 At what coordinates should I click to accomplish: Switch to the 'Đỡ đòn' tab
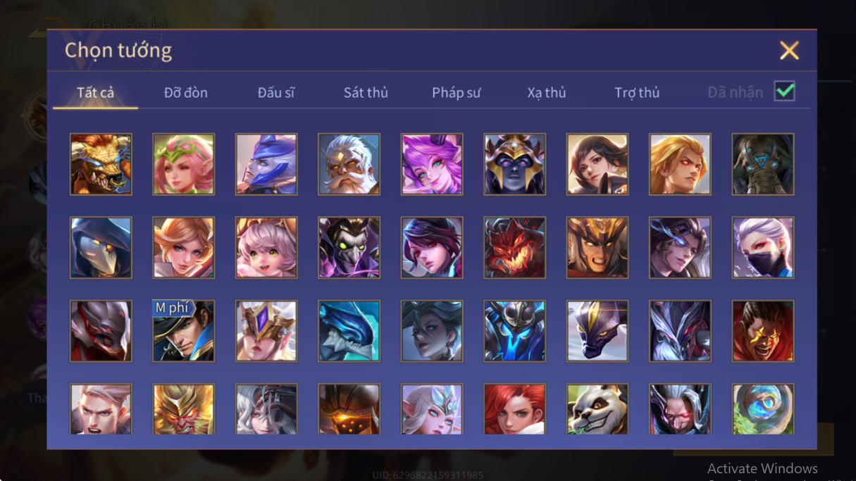click(x=186, y=92)
